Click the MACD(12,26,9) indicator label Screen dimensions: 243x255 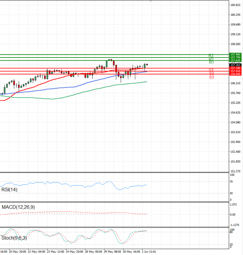click(x=18, y=207)
